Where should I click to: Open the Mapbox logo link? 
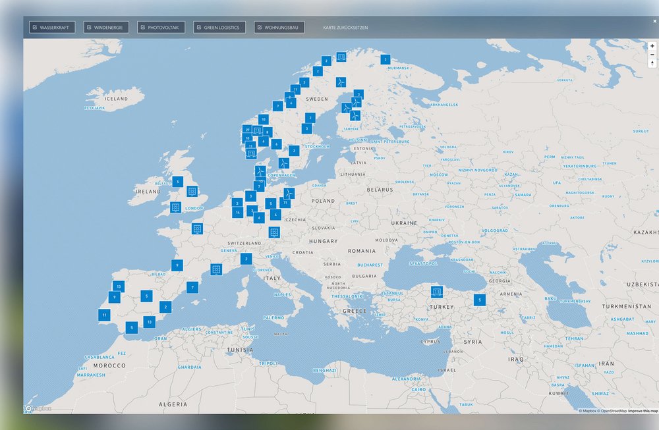click(38, 408)
